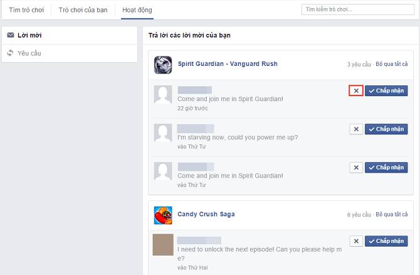Open the Spirit Guardian - Vanguard Rush title link
420x275 pixels.
pyautogui.click(x=228, y=64)
